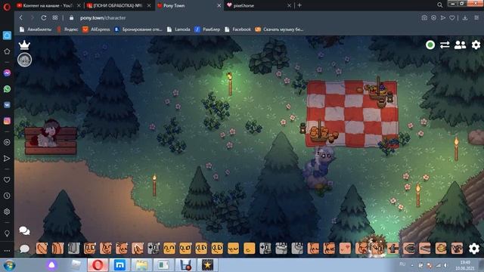Viewport: 484px width, 272px height.
Task: Open the Facebook bookmark
Action: pos(237,29)
